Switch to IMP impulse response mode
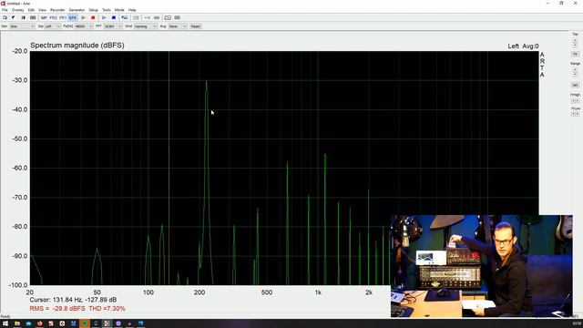The width and height of the screenshot is (583, 328). [44, 18]
